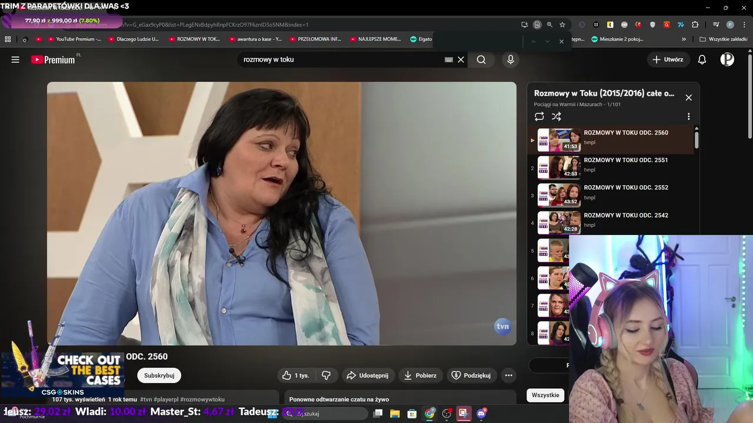Open the Chrome profile P avatar
Viewport: 753px width, 423px height.
[x=730, y=25]
